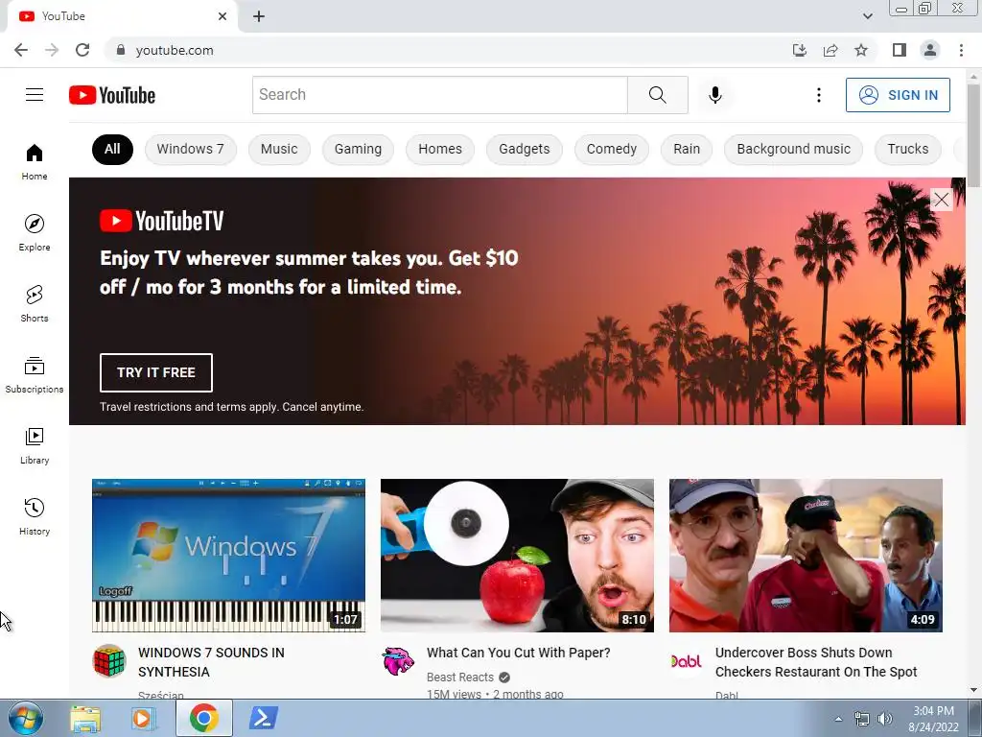Screen dimensions: 982x737
Task: Open a new browser tab
Action: click(259, 16)
